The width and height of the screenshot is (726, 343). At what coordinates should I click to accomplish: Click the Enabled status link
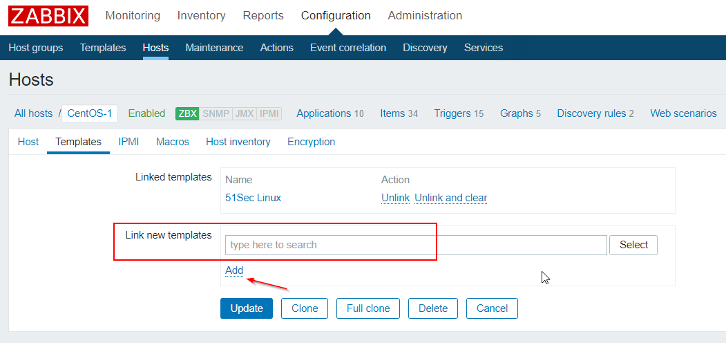coord(146,113)
